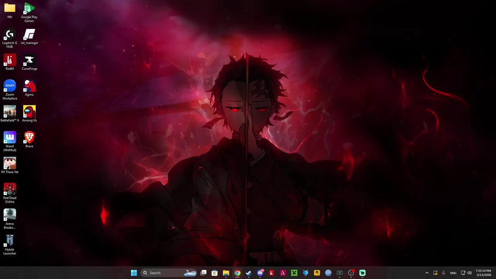496x279 pixels.
Task: Select the RV There Yet desktop icon
Action: click(x=10, y=165)
